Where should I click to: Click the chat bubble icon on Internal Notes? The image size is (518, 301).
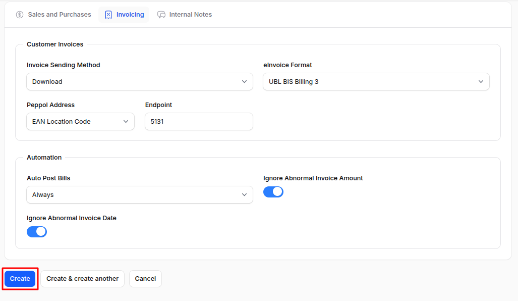(161, 14)
